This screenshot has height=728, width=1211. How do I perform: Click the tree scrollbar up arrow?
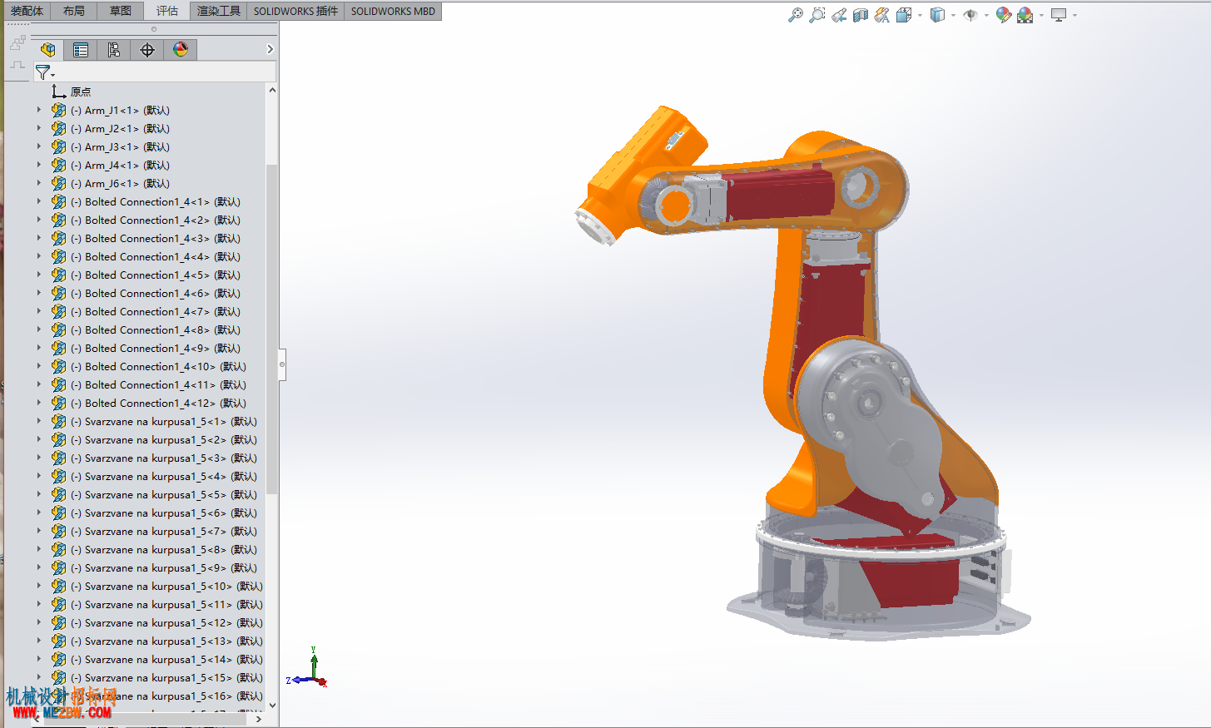(x=271, y=90)
